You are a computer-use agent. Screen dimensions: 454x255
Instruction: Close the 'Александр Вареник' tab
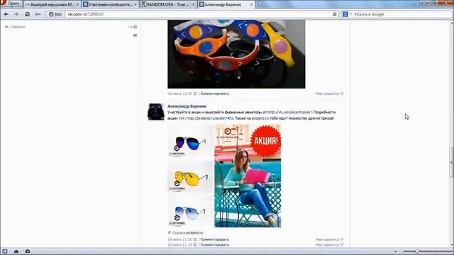point(251,5)
